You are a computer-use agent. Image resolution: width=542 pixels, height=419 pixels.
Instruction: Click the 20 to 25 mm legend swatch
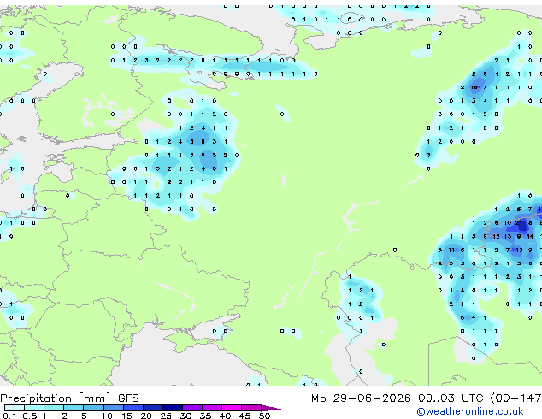tap(153, 408)
